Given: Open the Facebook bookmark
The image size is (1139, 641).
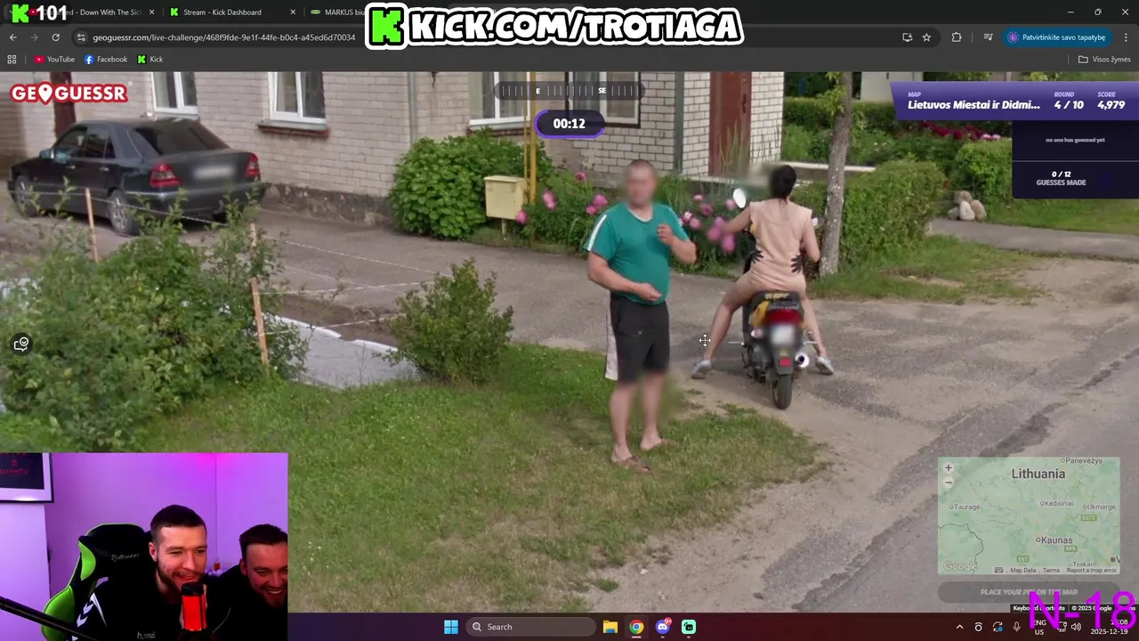Looking at the screenshot, I should (x=106, y=60).
